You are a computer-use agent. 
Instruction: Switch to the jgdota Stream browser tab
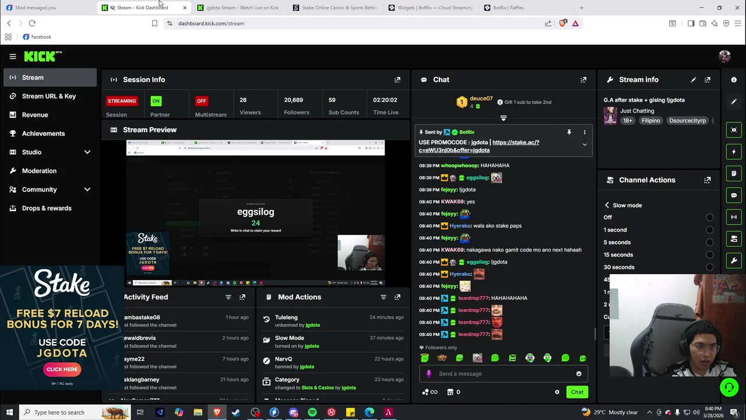[239, 8]
